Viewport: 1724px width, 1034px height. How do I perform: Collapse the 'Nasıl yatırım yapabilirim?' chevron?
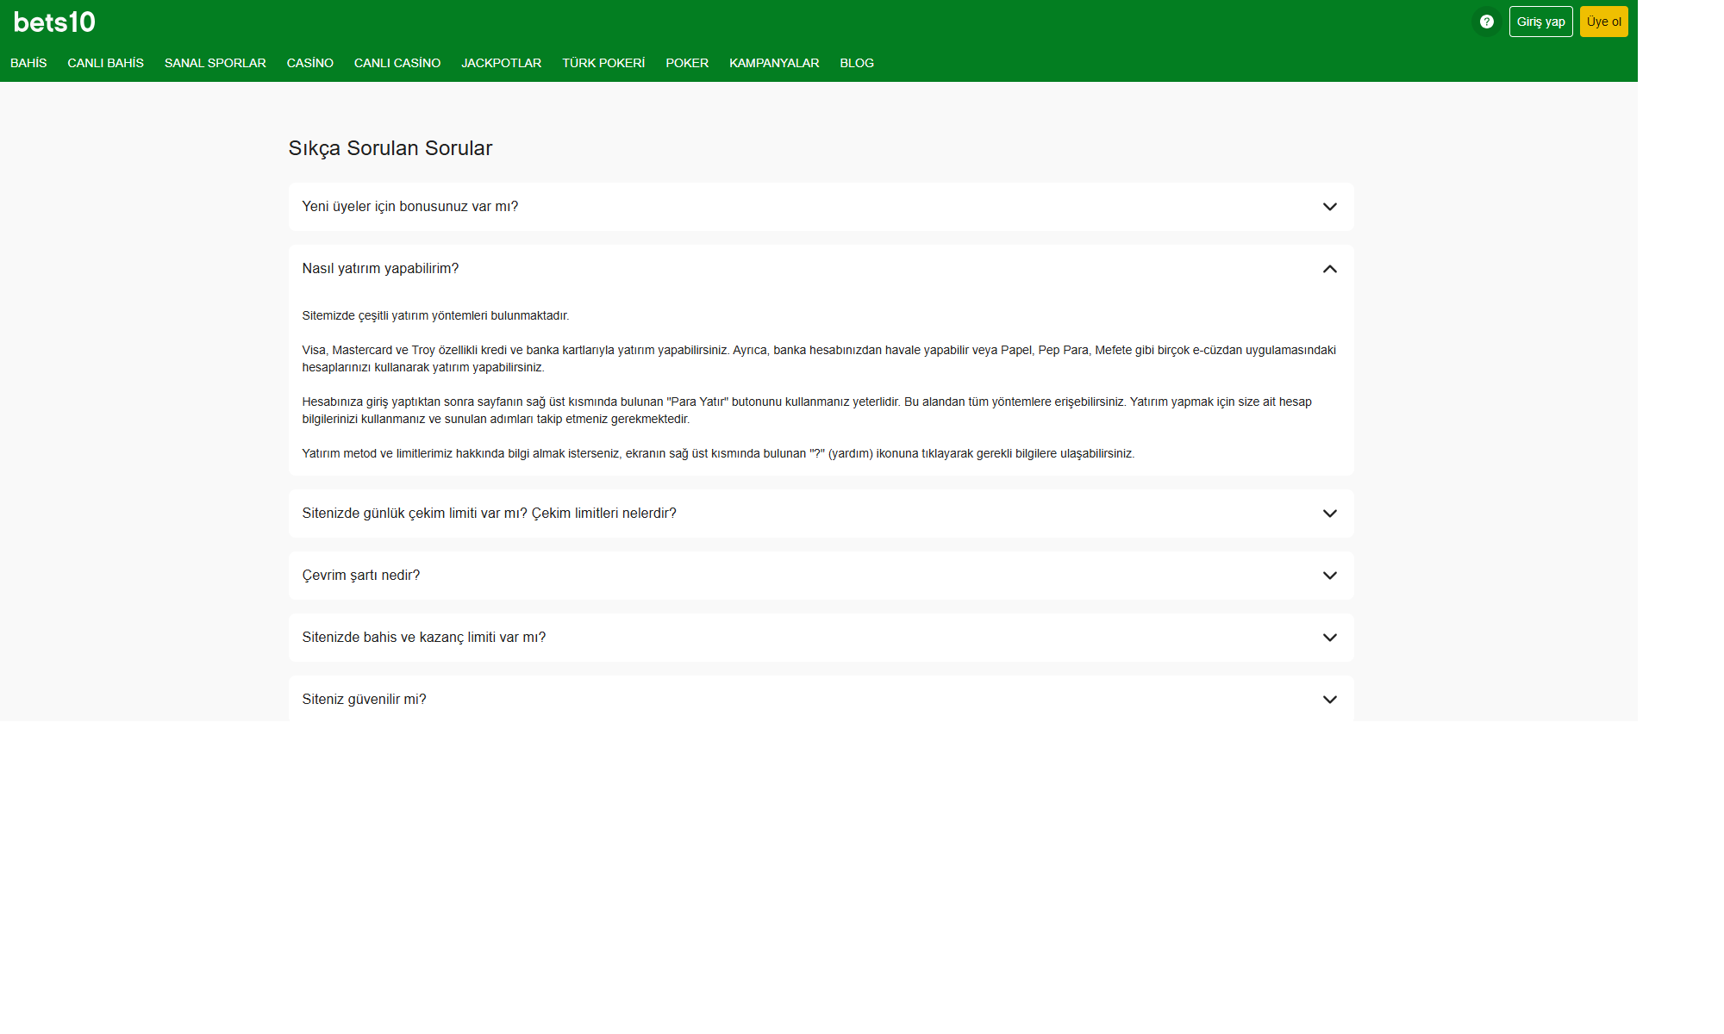pos(1329,269)
